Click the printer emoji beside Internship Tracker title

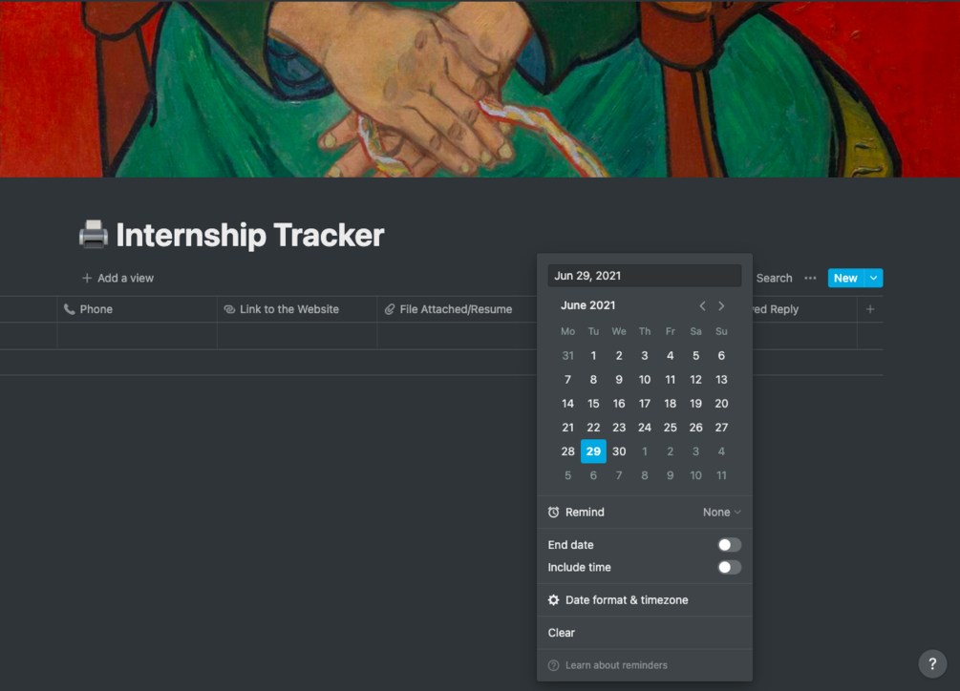pos(93,235)
